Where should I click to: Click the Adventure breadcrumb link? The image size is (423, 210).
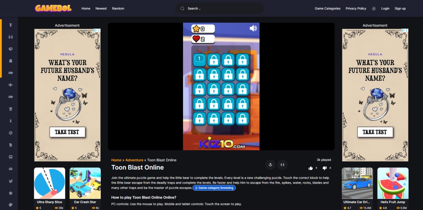(x=134, y=160)
